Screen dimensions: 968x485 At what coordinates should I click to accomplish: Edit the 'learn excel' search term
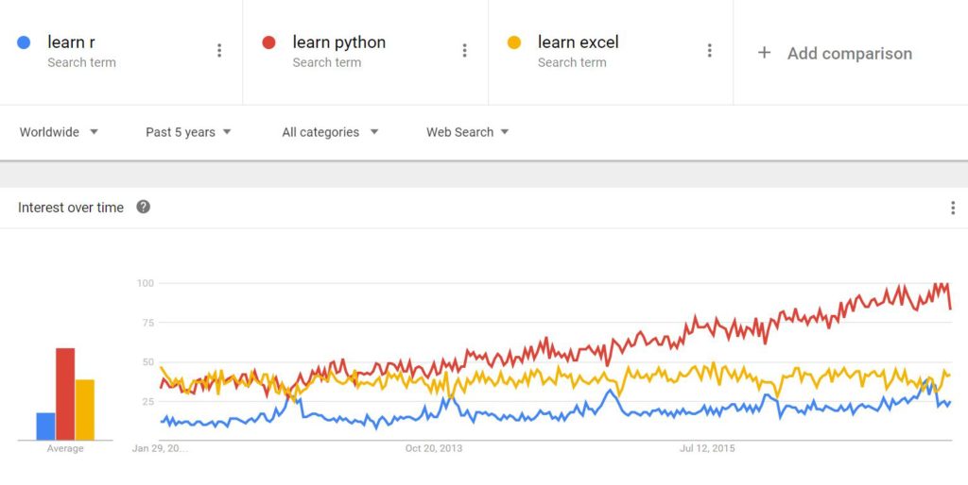(578, 42)
